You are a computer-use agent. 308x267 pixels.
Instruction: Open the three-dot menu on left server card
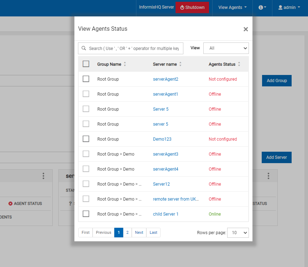(43, 176)
